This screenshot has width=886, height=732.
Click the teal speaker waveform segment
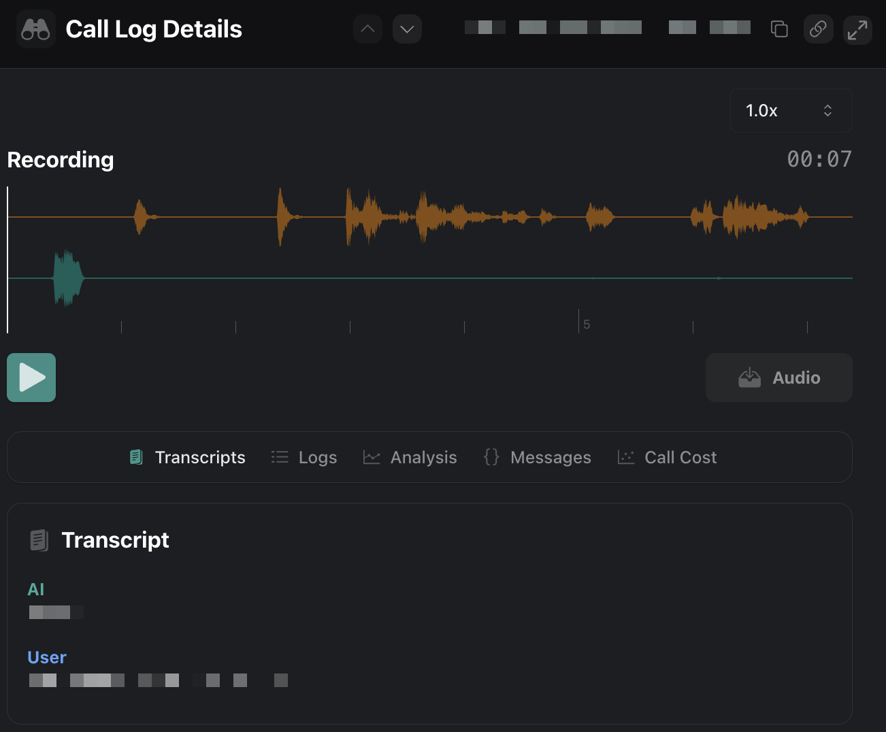(67, 278)
